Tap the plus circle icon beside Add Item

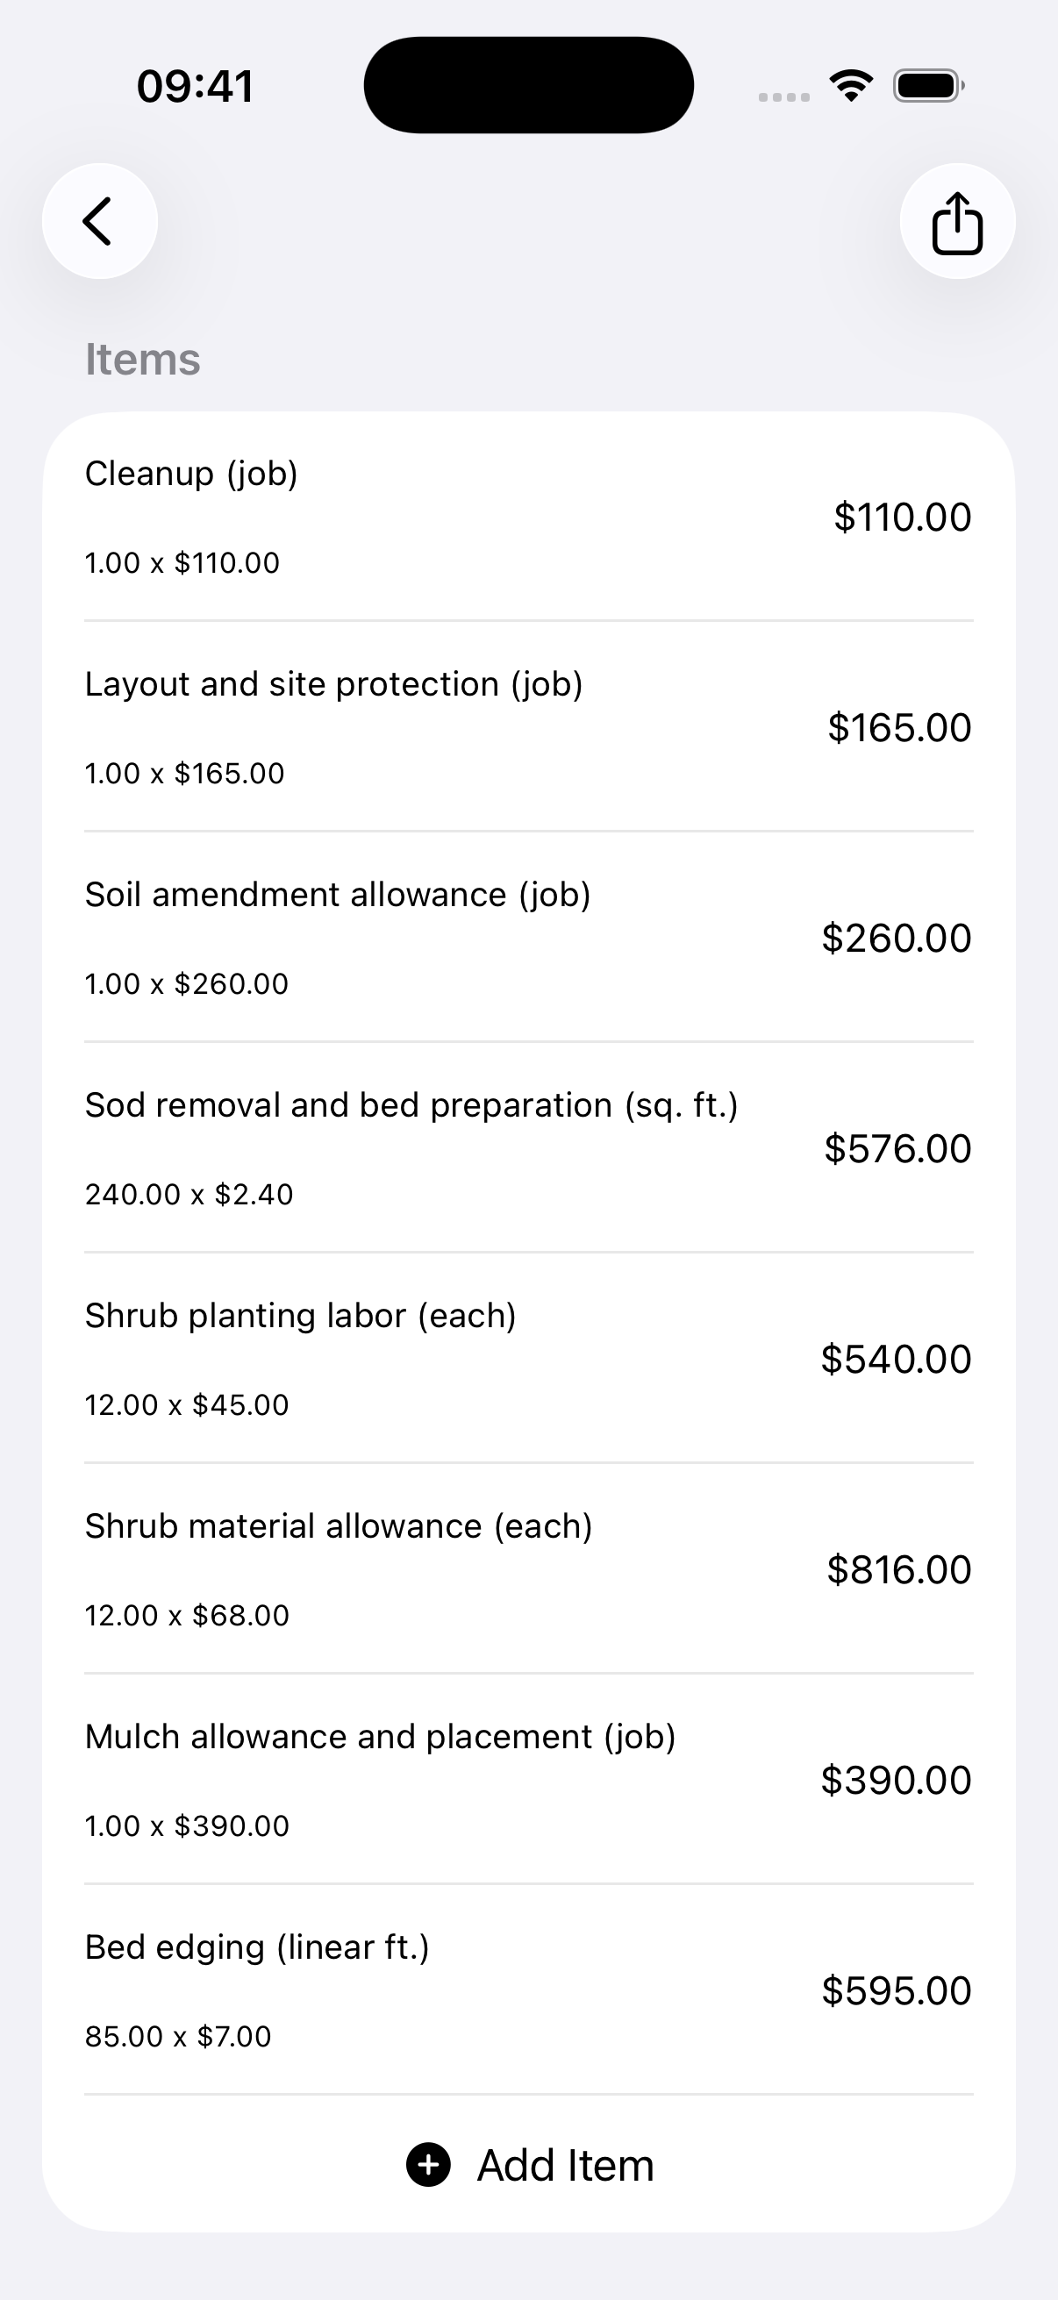(x=429, y=2165)
